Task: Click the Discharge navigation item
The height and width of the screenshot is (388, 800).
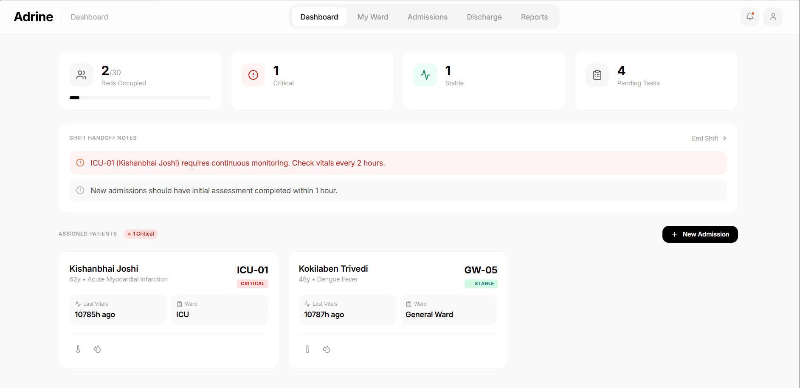Action: coord(484,17)
